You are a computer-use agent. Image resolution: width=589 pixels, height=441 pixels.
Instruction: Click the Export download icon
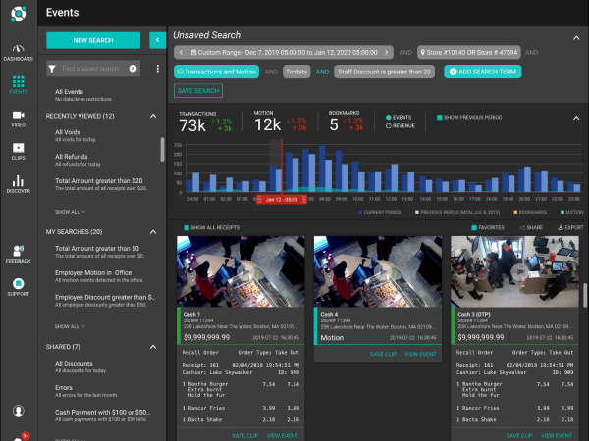coord(561,227)
